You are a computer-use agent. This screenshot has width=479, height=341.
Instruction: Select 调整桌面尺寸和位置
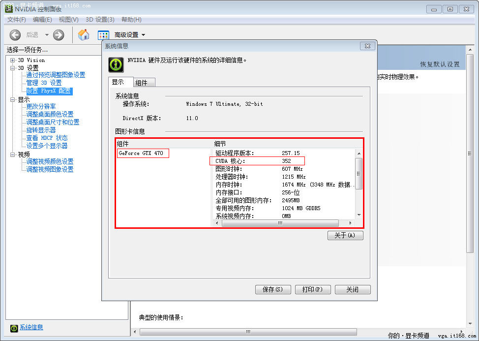point(53,122)
